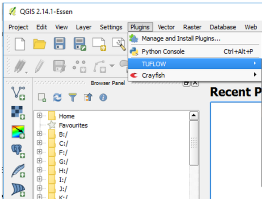The height and width of the screenshot is (201, 268).
Task: Click the Open Project folder icon
Action: click(x=39, y=44)
